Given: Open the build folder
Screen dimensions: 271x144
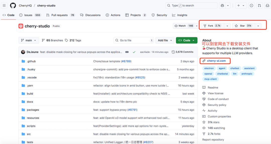Looking at the screenshot, I should (30, 94).
